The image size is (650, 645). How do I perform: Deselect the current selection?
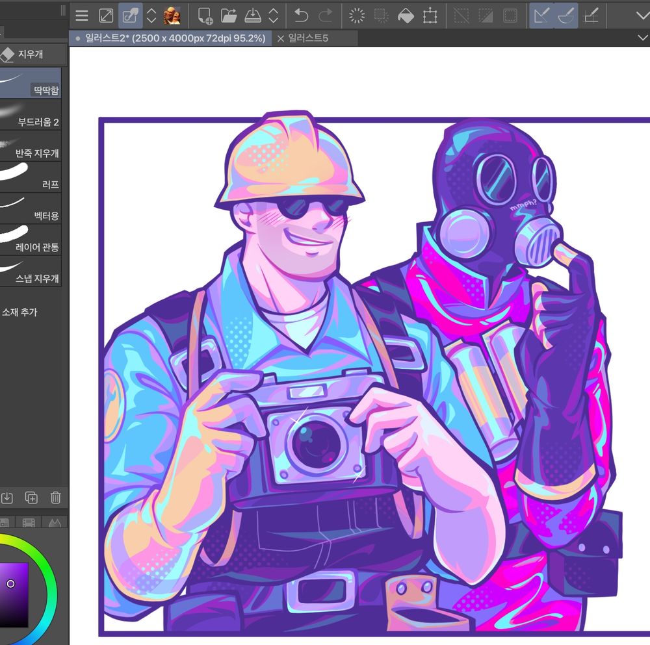click(461, 16)
